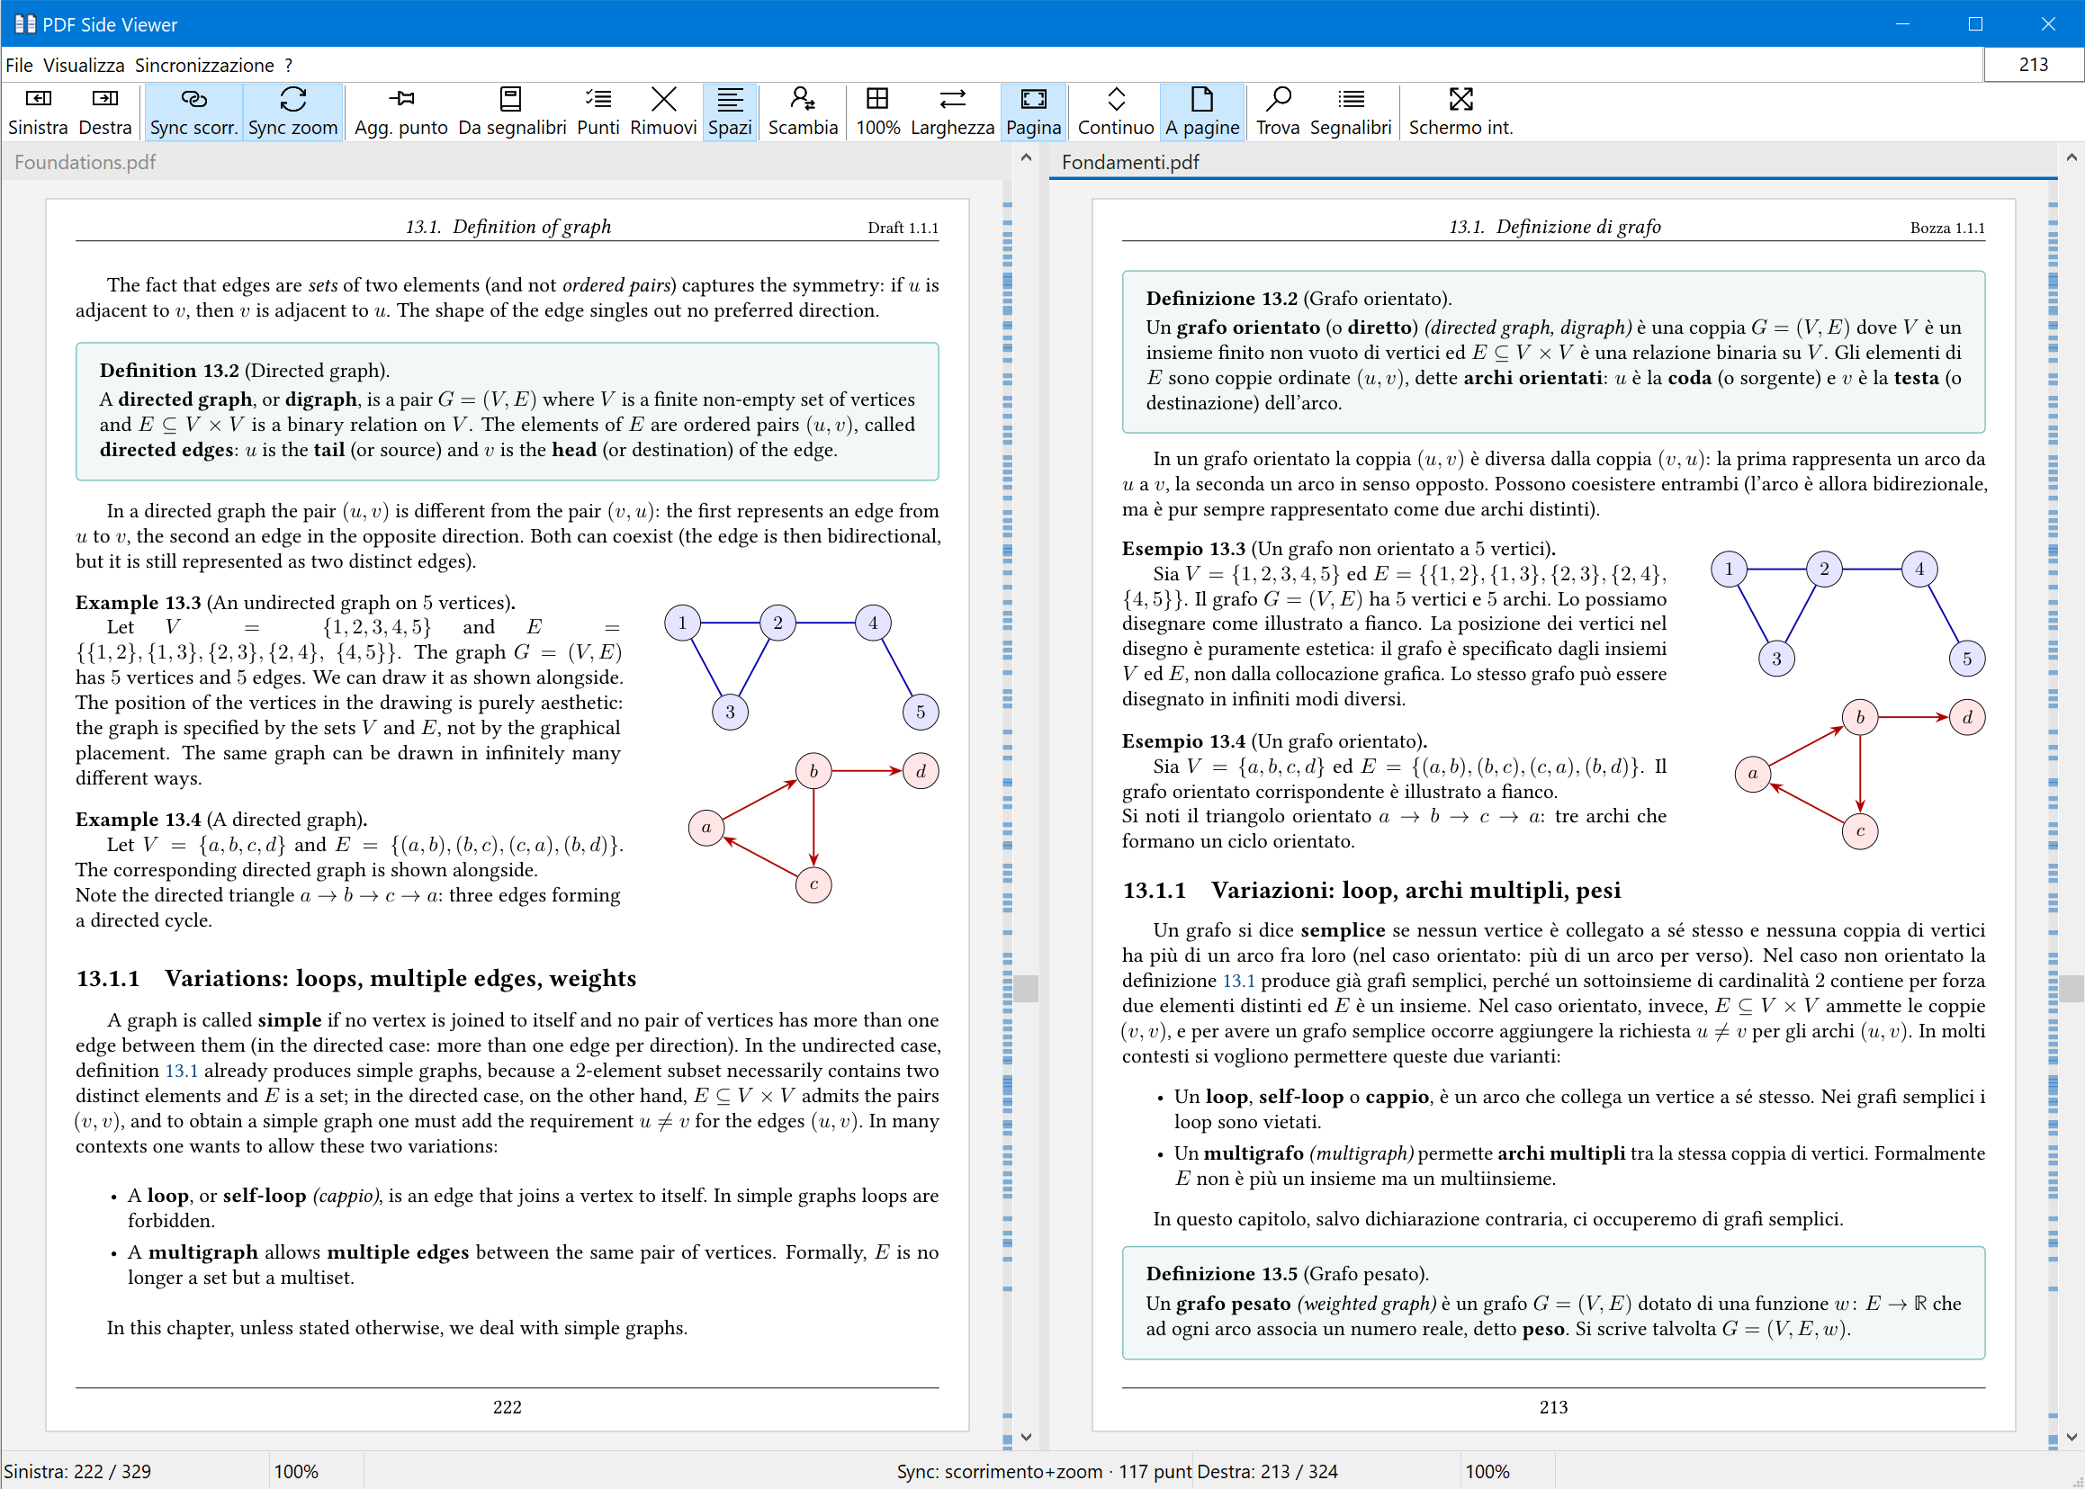
Task: Toggle the Spazi toolbar option
Action: click(x=730, y=111)
